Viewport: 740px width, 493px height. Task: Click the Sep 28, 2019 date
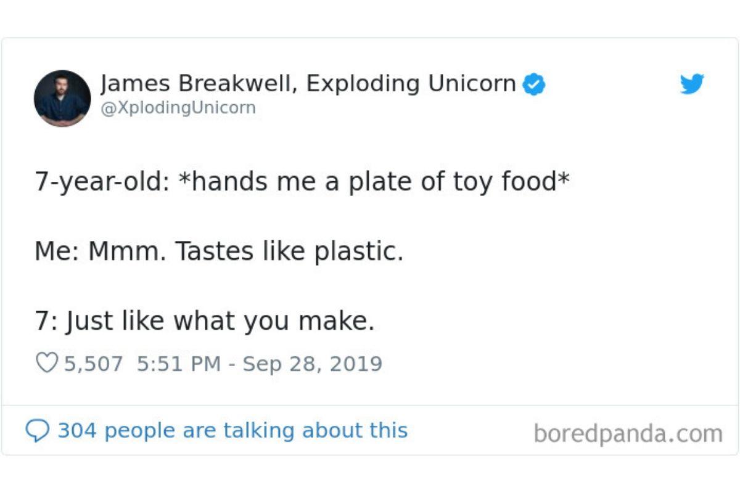coord(312,364)
